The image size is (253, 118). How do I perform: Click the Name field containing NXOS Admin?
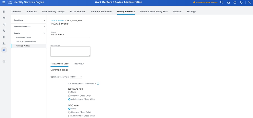70,34
